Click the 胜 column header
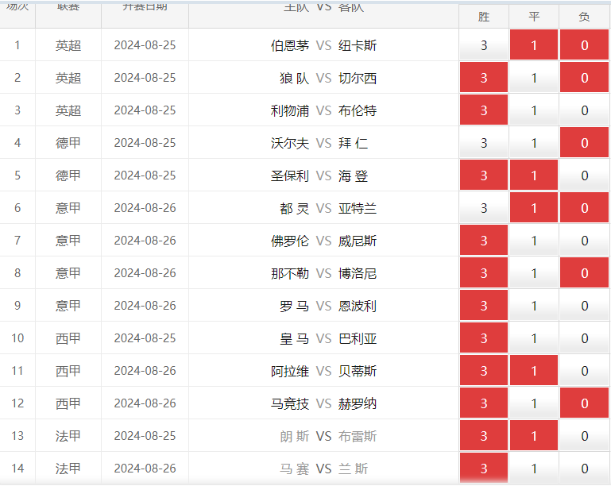Image resolution: width=611 pixels, height=486 pixels. [484, 17]
